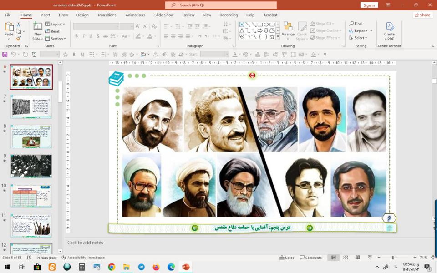Screen dimensions: 437x273
Task: Switch to the Transitions tab
Action: point(107,15)
